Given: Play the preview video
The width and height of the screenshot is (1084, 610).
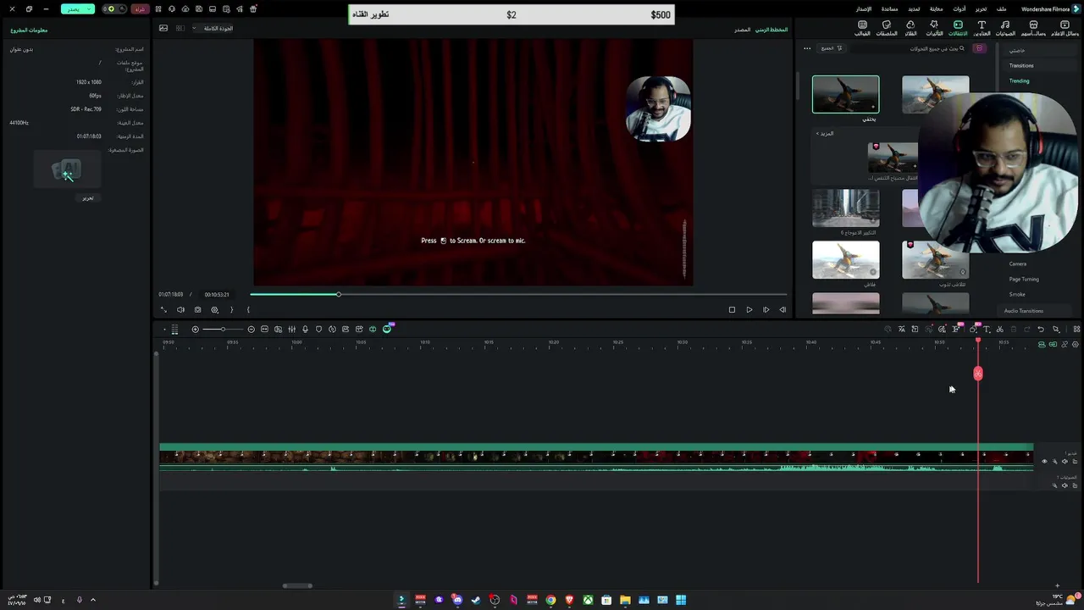Looking at the screenshot, I should [x=749, y=310].
